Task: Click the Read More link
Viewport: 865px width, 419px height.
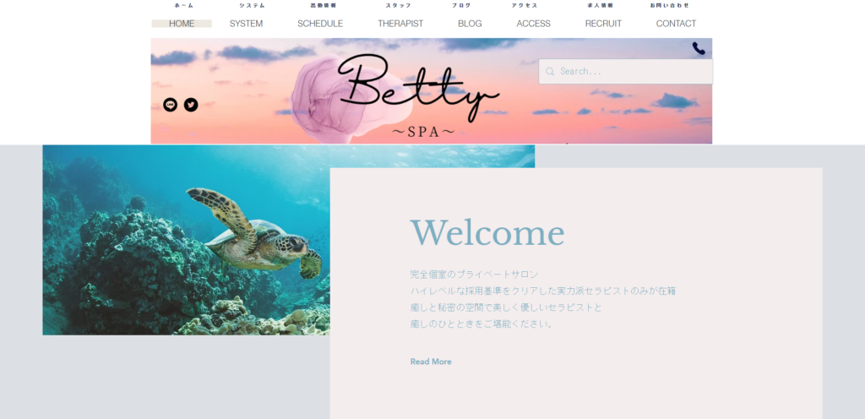Action: point(431,362)
